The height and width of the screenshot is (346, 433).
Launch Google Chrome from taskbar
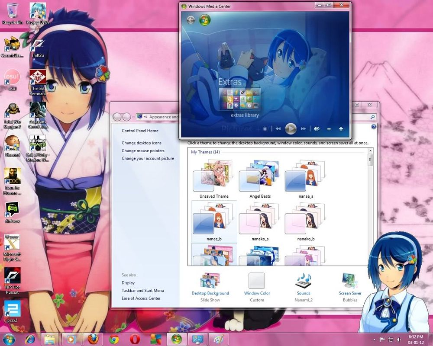click(114, 339)
